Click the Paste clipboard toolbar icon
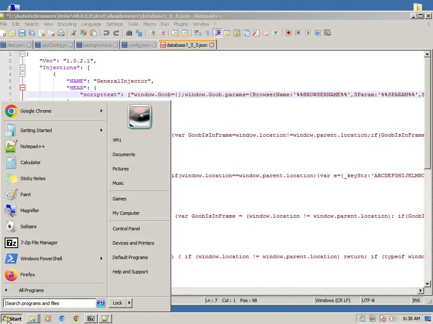 tap(93, 33)
